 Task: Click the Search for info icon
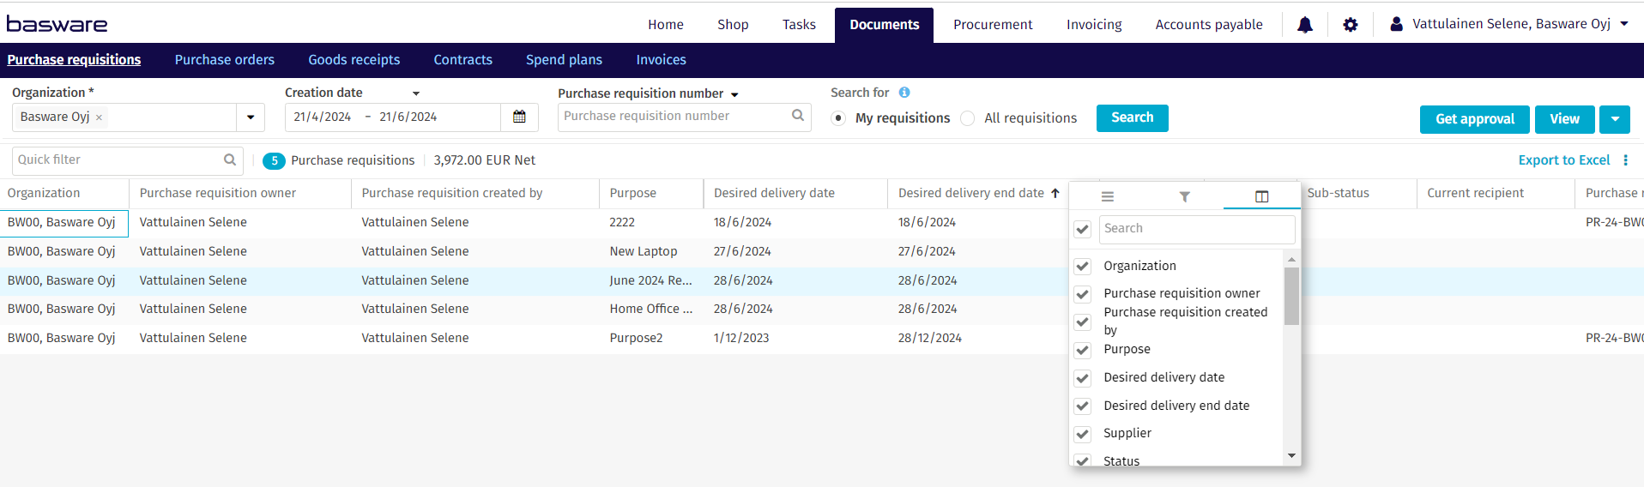pos(904,93)
